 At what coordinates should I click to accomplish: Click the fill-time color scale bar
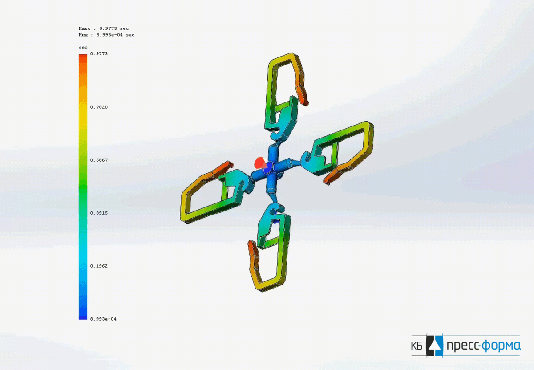point(83,187)
